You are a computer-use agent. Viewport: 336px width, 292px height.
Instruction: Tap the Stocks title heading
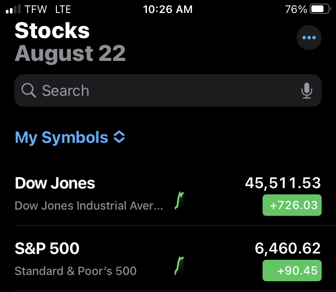52,31
